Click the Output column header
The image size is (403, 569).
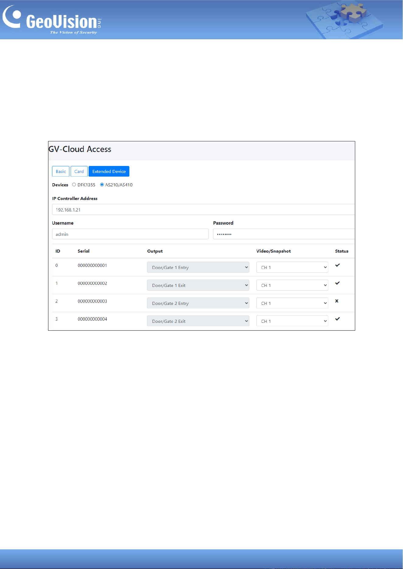click(x=155, y=251)
